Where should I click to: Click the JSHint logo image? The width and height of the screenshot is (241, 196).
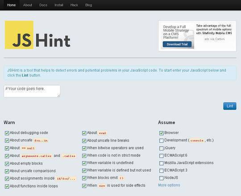(37, 35)
